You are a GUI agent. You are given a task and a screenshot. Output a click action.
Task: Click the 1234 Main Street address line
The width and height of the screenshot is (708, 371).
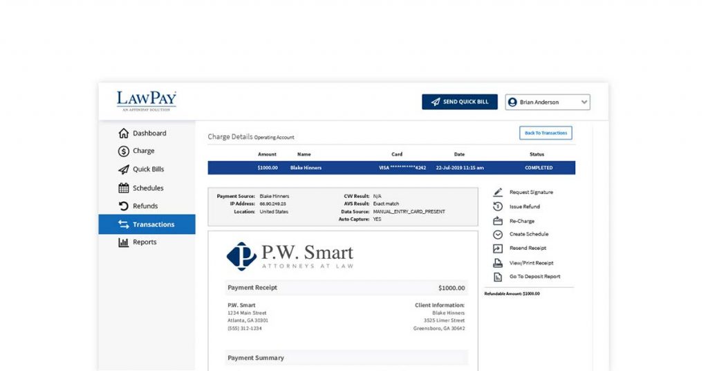coord(247,313)
